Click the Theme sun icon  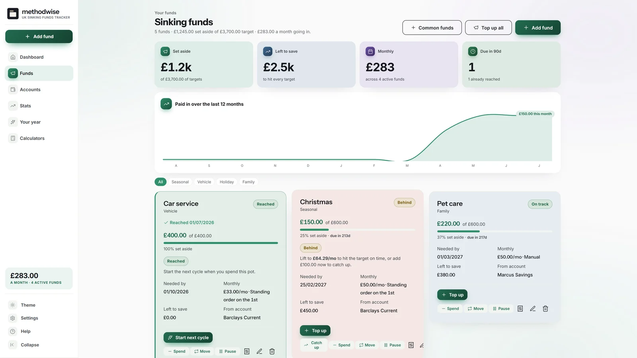pos(13,305)
